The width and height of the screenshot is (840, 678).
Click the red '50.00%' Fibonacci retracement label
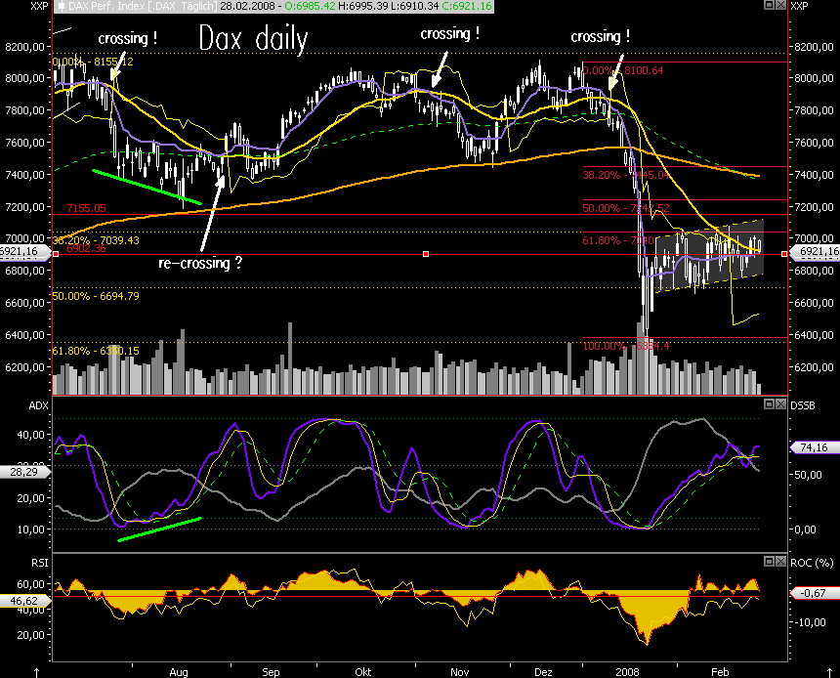626,208
